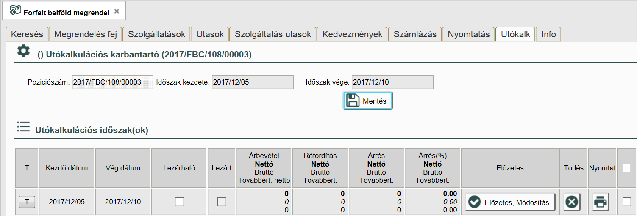Click the gear icon beside Utókalkulációs karbantartó
Viewport: 637px width, 216px height.
point(23,52)
